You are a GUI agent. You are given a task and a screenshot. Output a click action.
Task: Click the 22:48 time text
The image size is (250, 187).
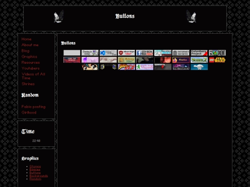tap(36, 141)
